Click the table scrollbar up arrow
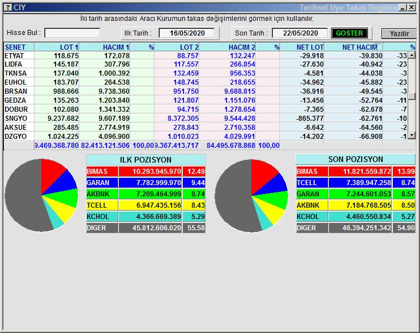 tap(412, 55)
